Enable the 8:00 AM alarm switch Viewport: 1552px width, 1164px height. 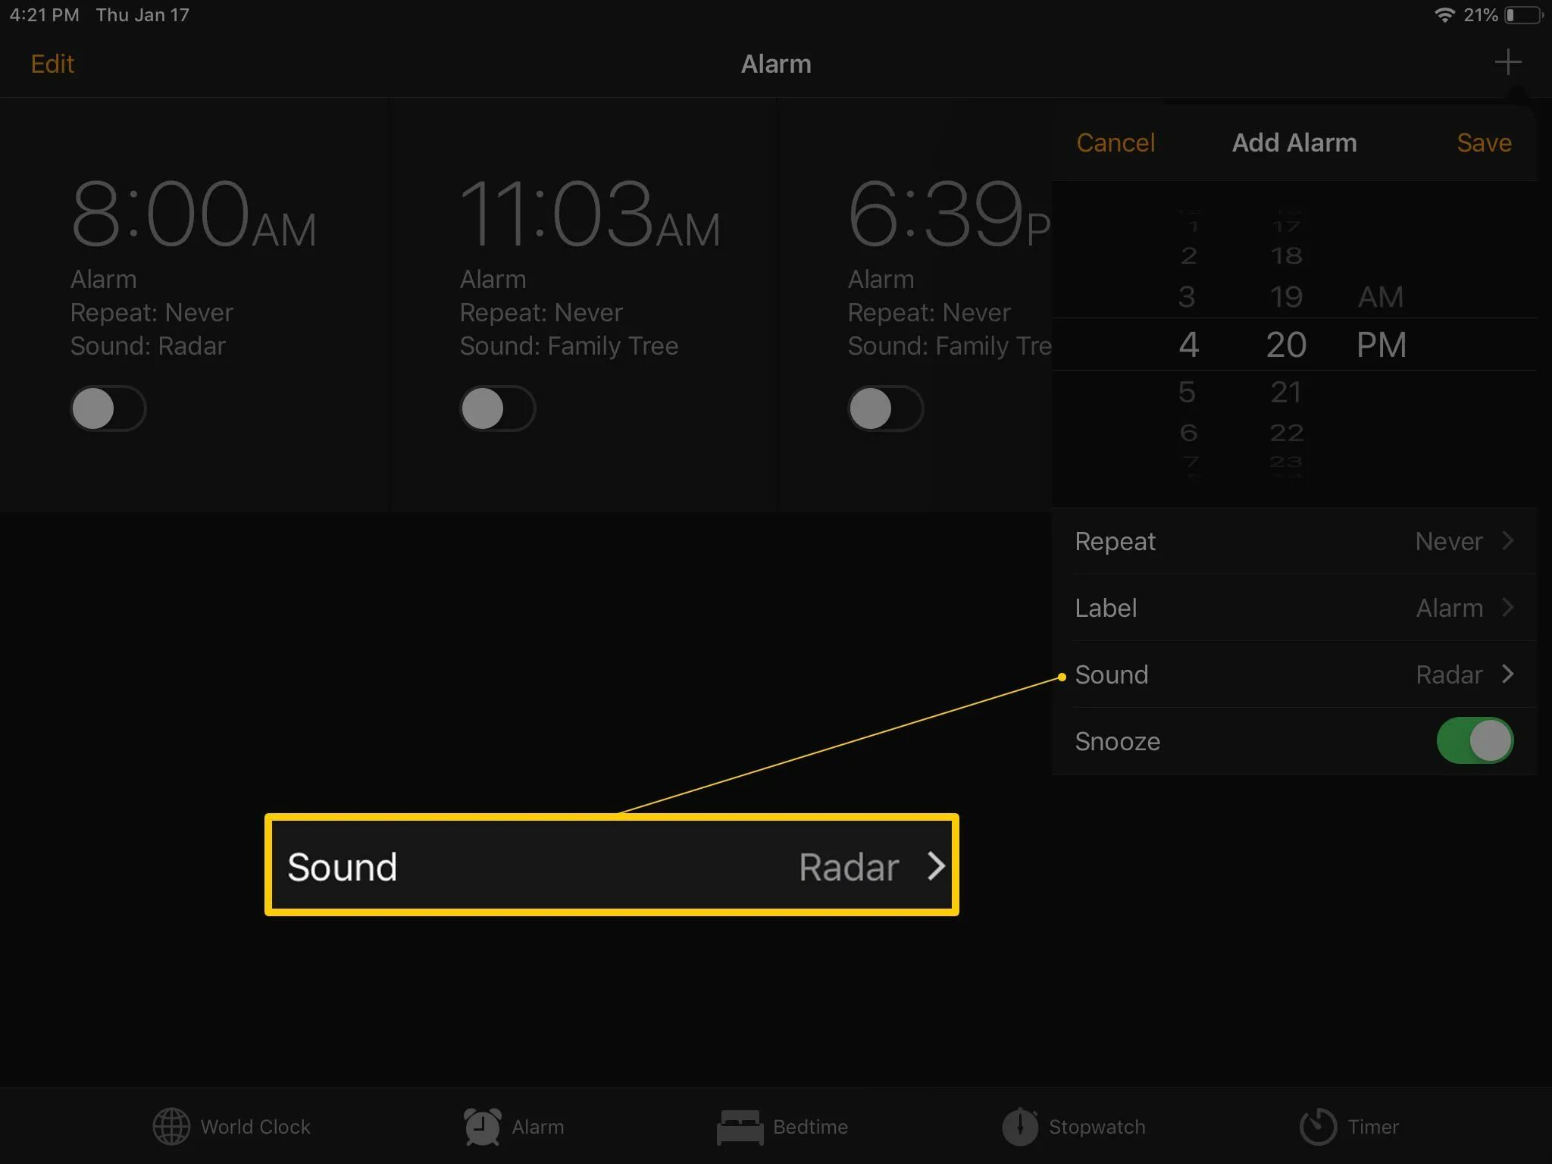point(108,408)
